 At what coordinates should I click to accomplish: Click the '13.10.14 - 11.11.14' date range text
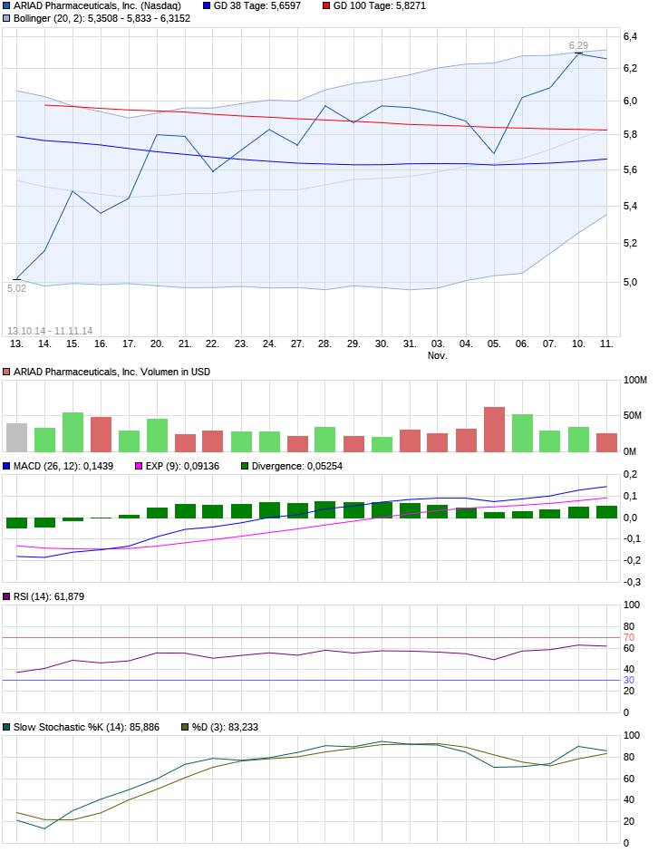click(50, 331)
